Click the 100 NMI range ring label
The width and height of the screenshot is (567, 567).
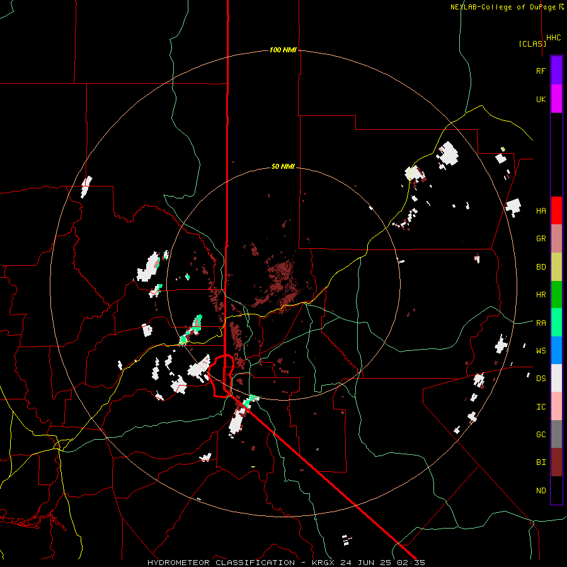pyautogui.click(x=283, y=50)
